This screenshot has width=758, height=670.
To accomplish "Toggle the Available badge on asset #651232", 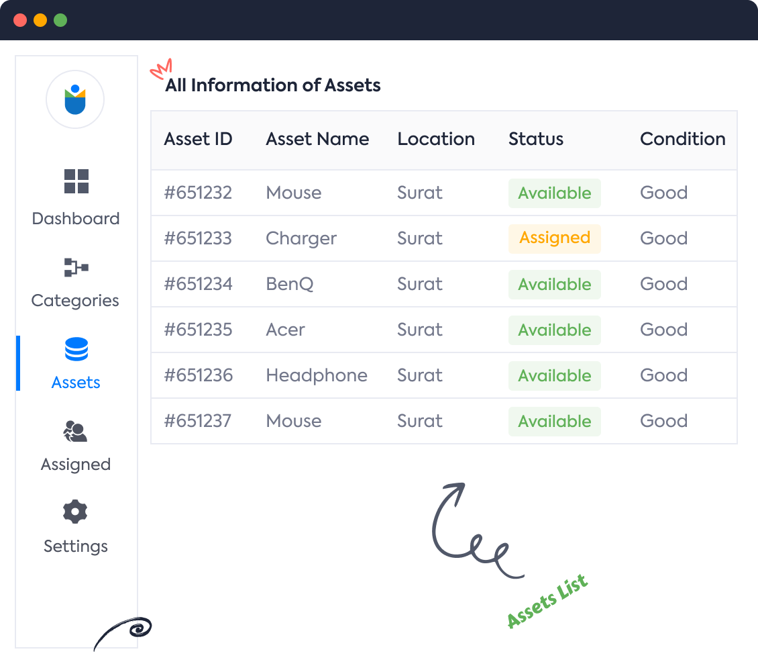I will (555, 193).
